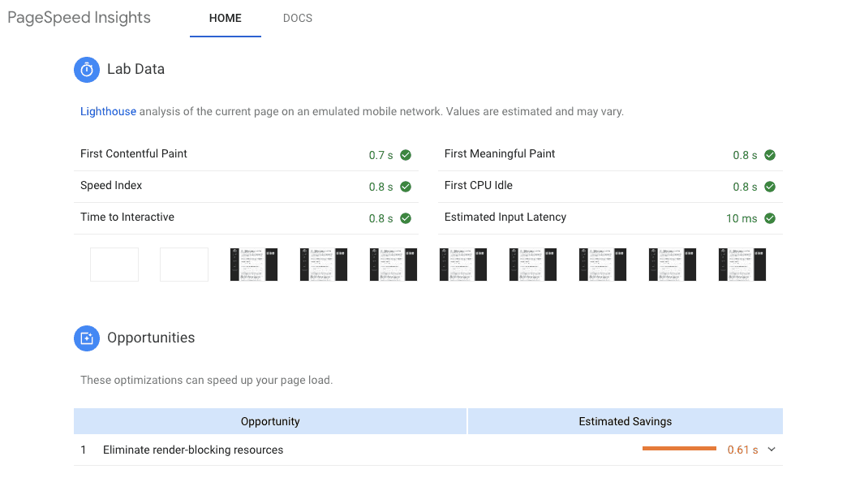Select the last filmstrip thumbnail
The width and height of the screenshot is (847, 478).
pos(742,265)
